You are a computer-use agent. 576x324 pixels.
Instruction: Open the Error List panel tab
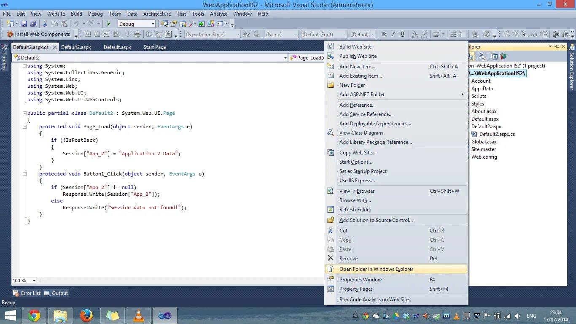[27, 293]
